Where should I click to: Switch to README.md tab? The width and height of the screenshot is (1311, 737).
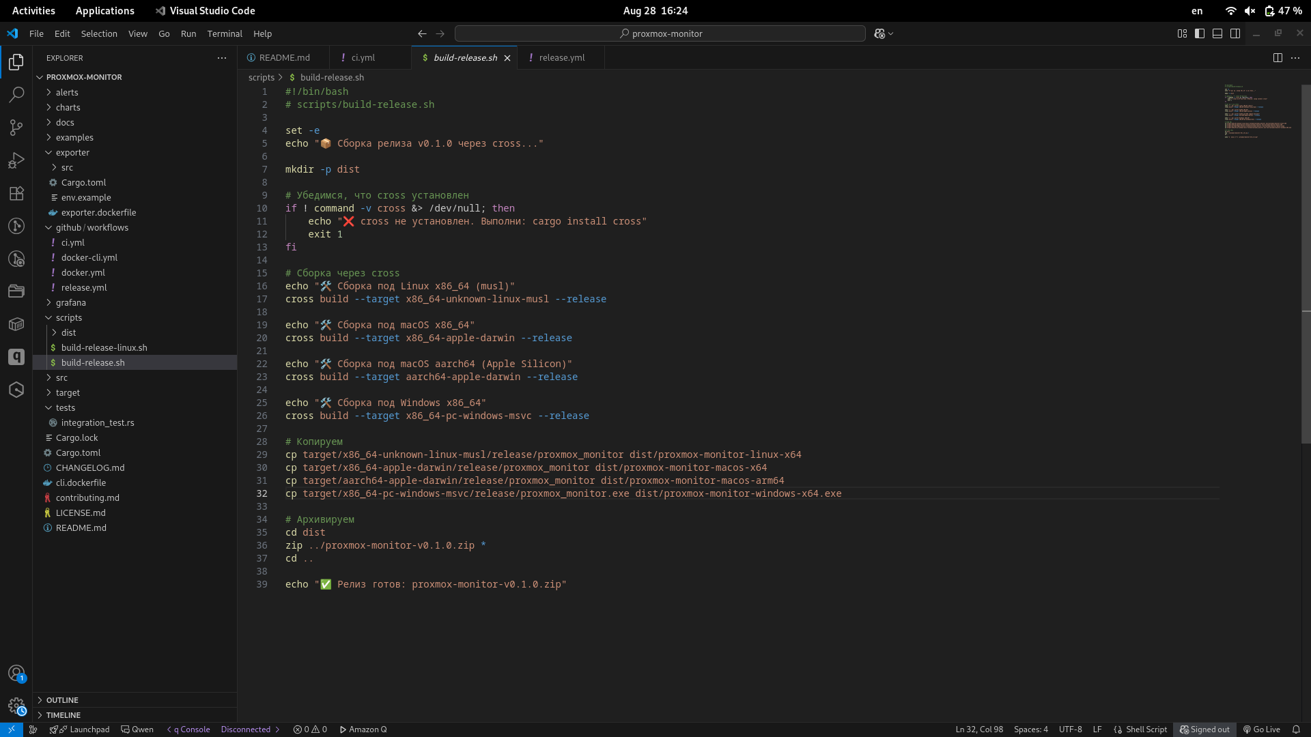283,58
